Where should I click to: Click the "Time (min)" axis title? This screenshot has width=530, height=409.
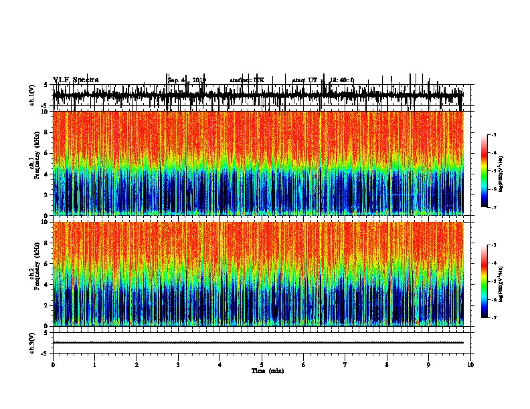(x=268, y=371)
